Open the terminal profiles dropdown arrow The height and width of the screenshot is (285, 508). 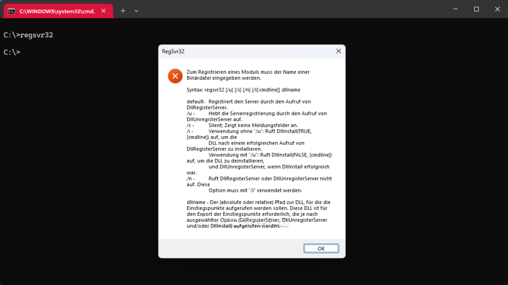point(136,11)
